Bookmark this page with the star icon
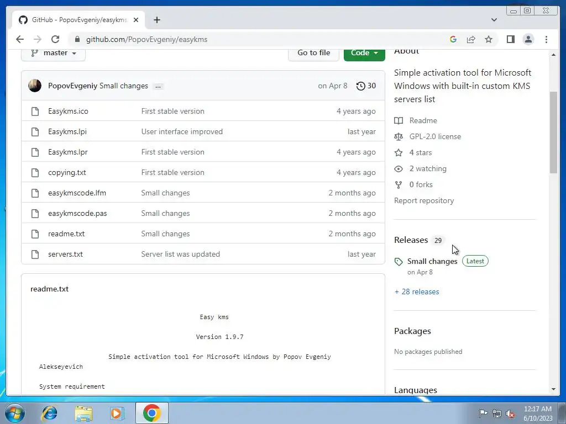 pyautogui.click(x=489, y=39)
